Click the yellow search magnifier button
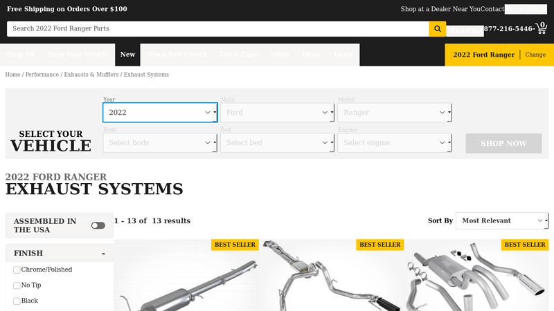Image resolution: width=554 pixels, height=311 pixels. (x=438, y=29)
